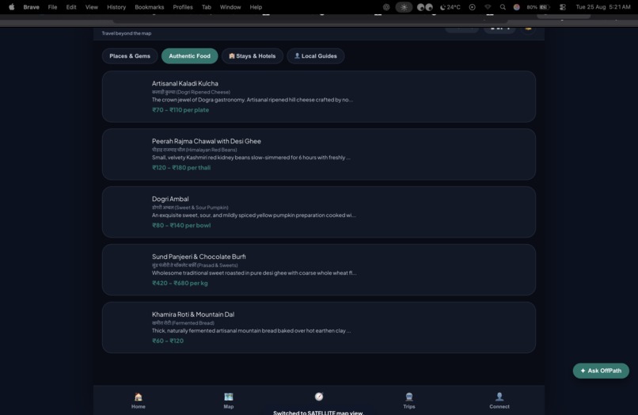Open macOS Control Center icon
Viewport: 638px width, 415px height.
coord(563,7)
